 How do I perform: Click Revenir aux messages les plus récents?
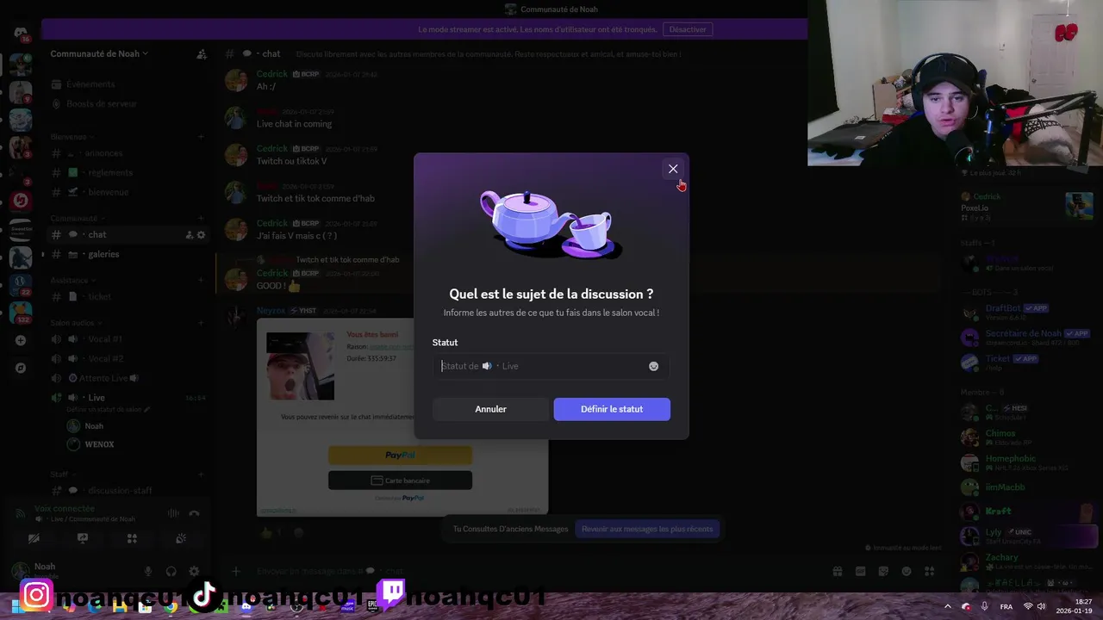(647, 529)
